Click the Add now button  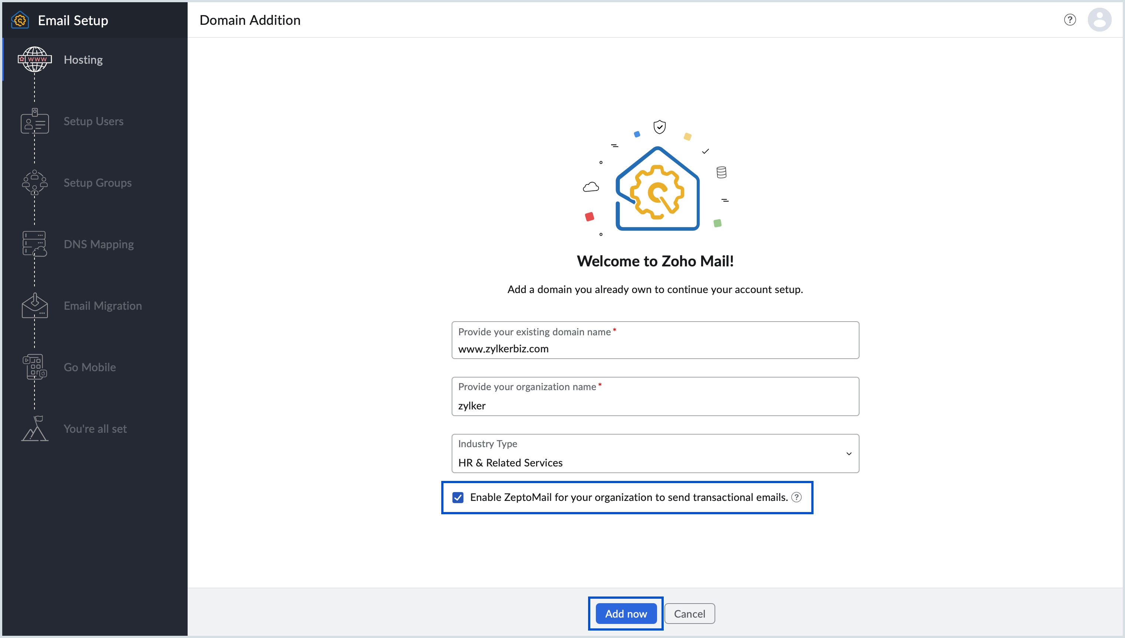(626, 614)
